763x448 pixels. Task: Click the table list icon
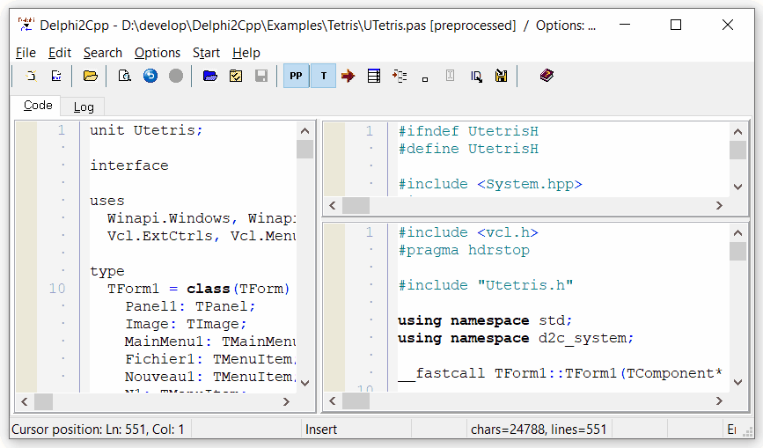coord(374,76)
